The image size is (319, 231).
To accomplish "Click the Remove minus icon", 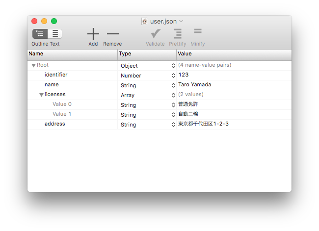I will pos(112,34).
